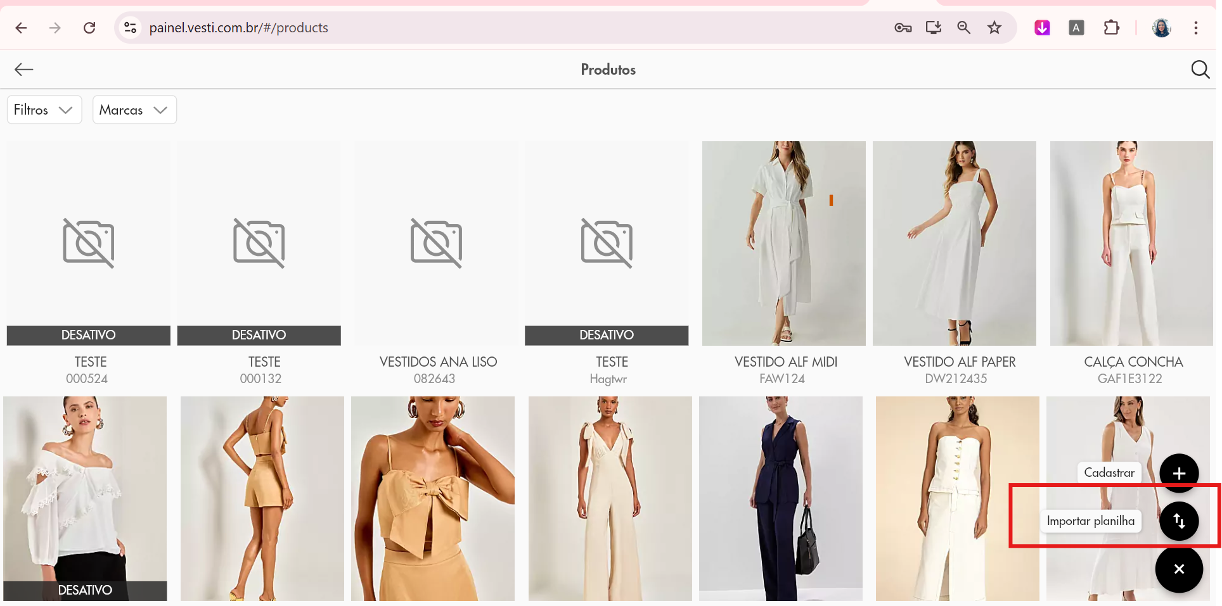Click the VESTIDOS ANA LISO product name
Screen dimensions: 1222x606
coord(438,362)
